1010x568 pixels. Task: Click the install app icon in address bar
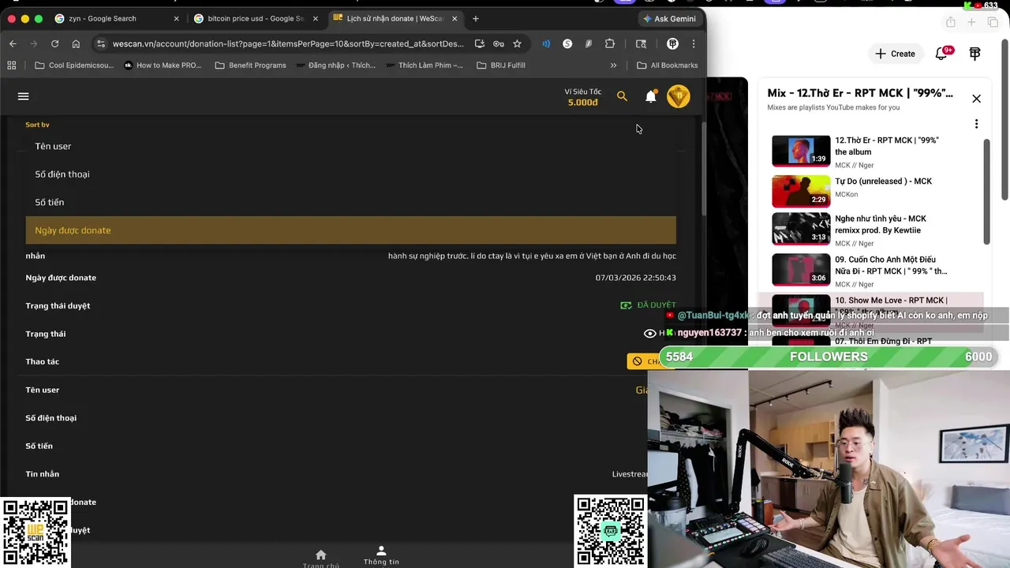click(480, 43)
